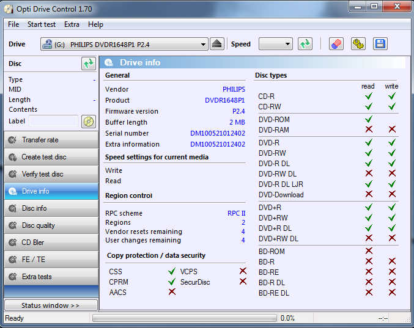Click the Opti Drive Control title bar icon
Viewport: 414px width, 328px height.
9,9
